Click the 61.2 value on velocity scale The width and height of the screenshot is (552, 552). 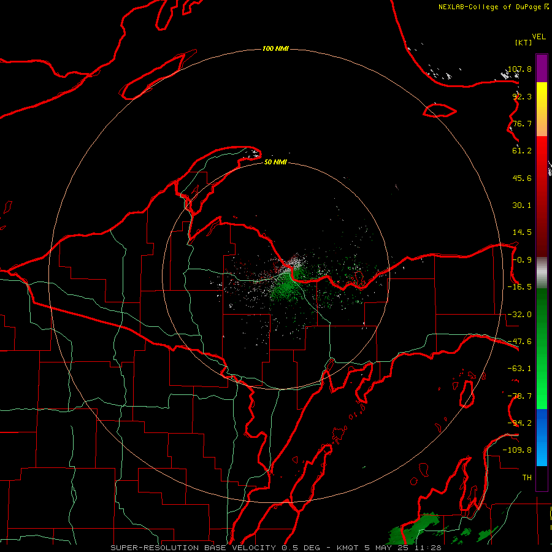tap(522, 151)
